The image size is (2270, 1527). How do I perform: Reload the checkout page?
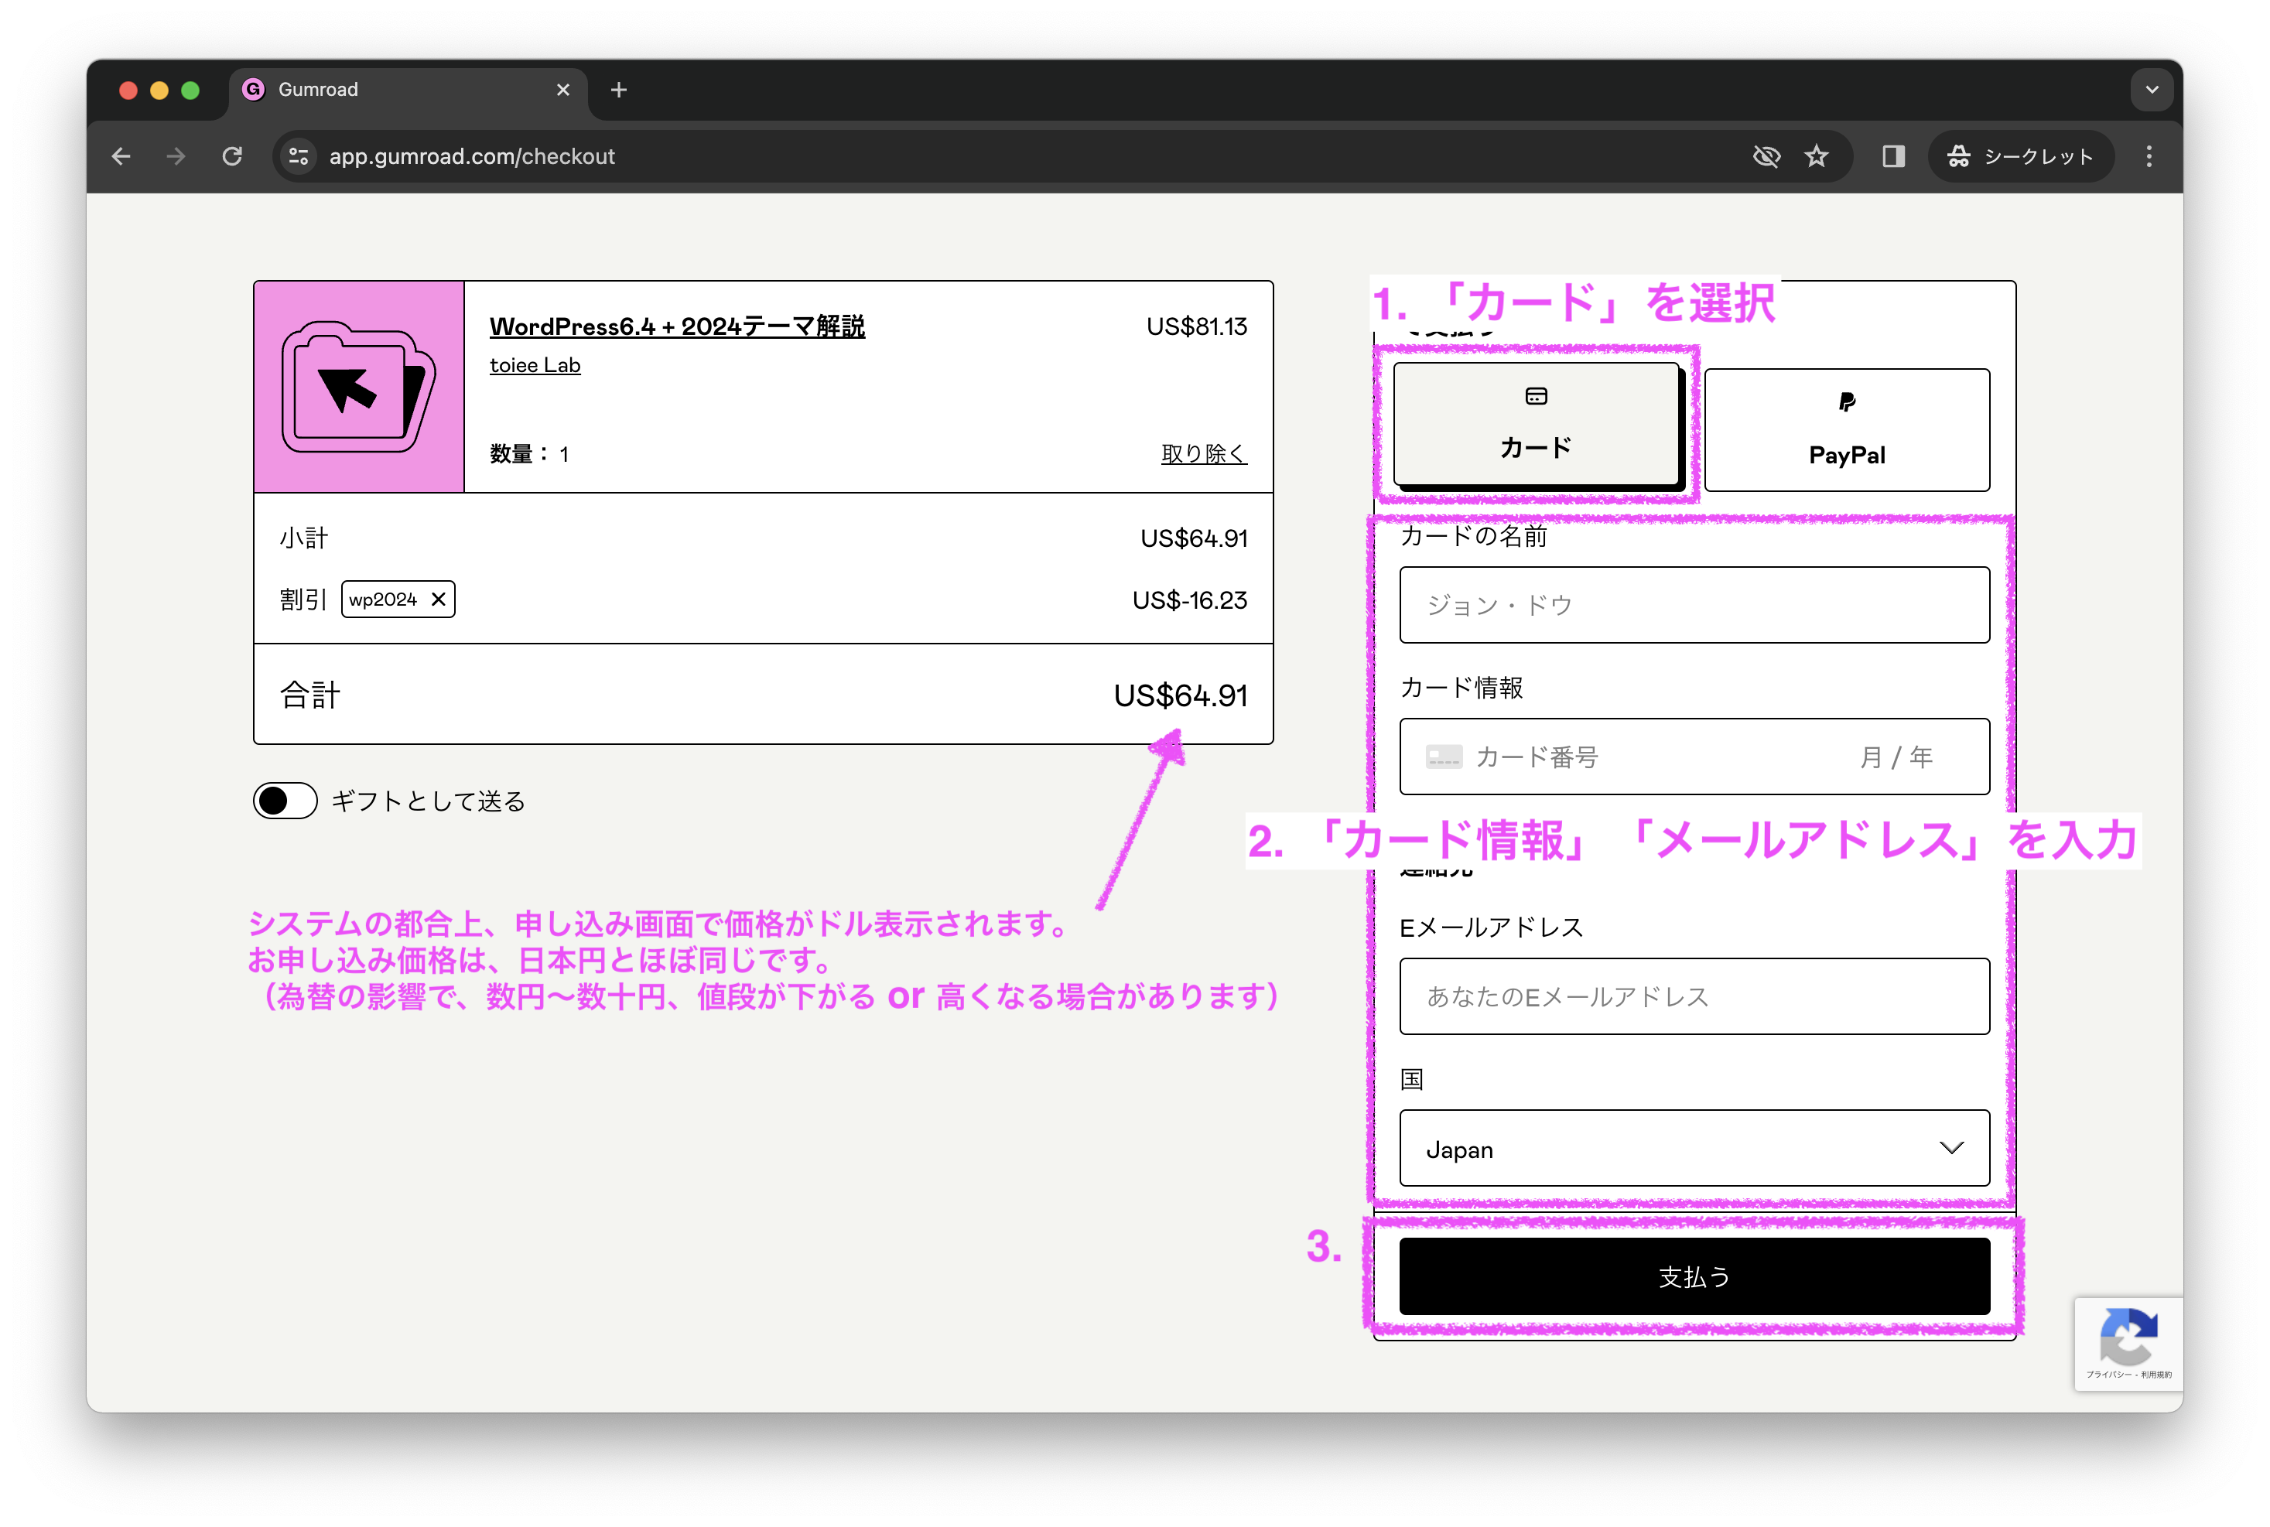(232, 155)
